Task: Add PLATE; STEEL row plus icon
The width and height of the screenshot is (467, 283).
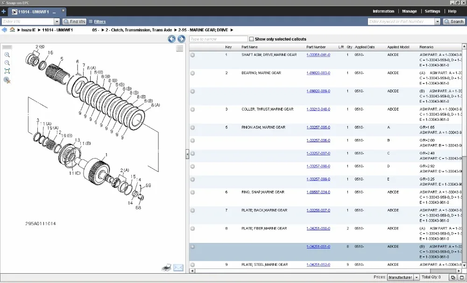Action: tap(193, 265)
